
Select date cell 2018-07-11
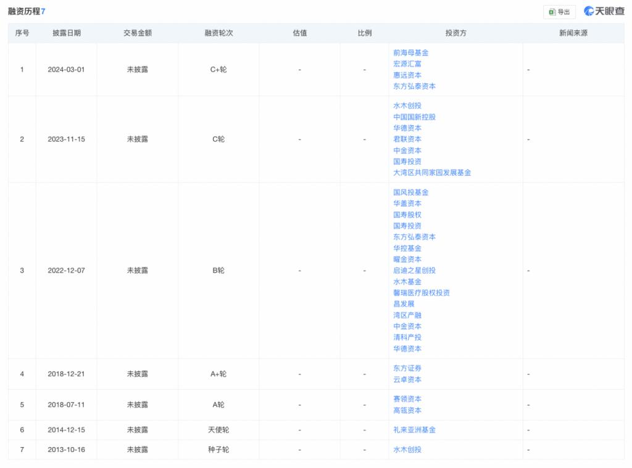[66, 404]
